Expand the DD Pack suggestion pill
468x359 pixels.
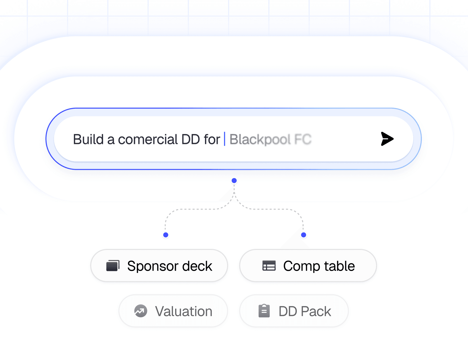coord(293,311)
